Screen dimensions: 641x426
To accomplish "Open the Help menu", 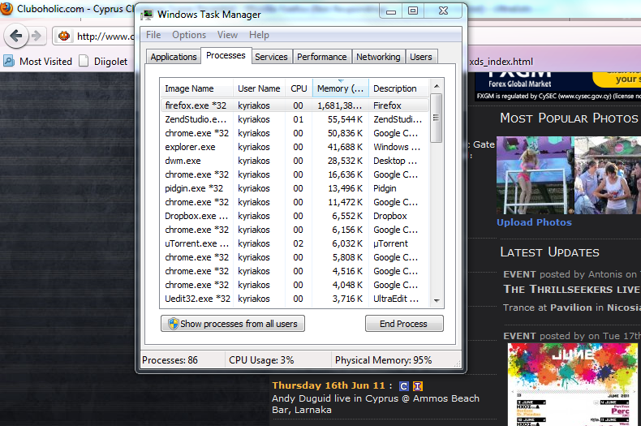I will 259,35.
